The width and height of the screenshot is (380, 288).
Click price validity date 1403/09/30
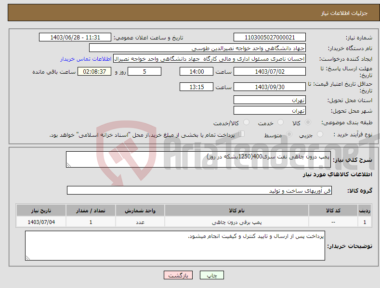tap(270, 87)
